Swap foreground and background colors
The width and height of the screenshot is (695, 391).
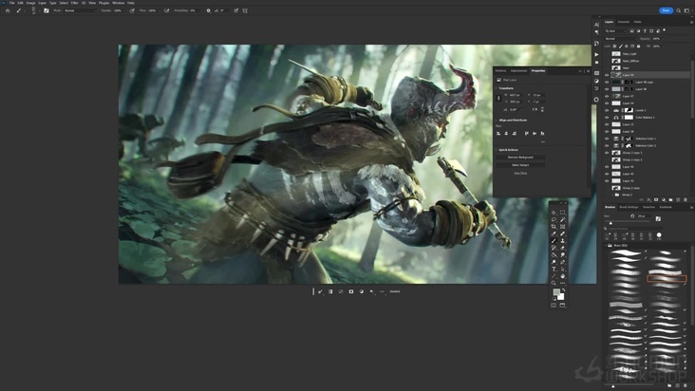[563, 290]
